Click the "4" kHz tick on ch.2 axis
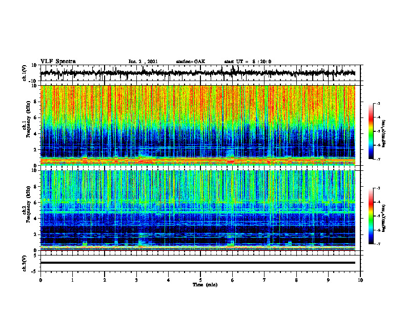The width and height of the screenshot is (406, 314). (x=35, y=219)
